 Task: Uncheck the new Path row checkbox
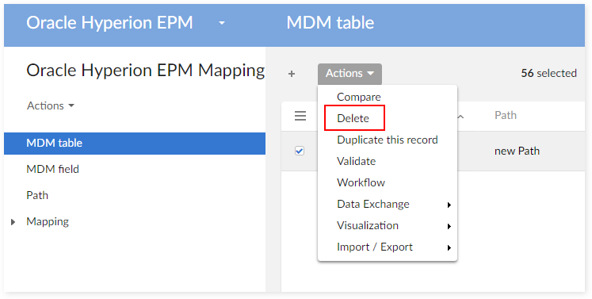300,151
